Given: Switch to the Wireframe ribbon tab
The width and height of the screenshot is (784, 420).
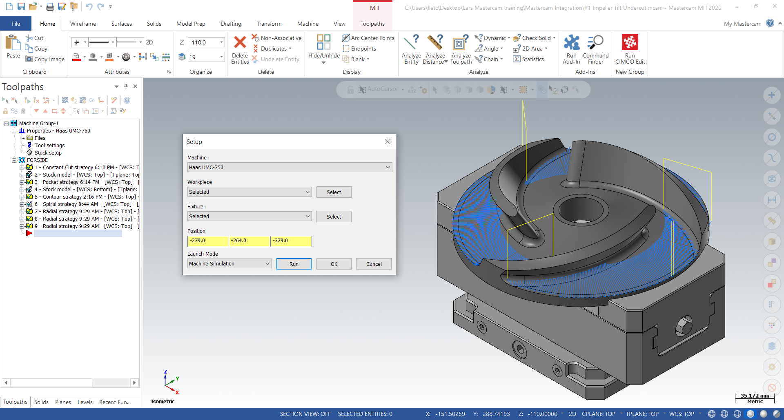Looking at the screenshot, I should coord(83,24).
